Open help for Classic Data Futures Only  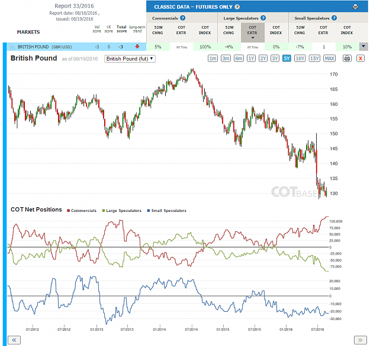(x=237, y=7)
